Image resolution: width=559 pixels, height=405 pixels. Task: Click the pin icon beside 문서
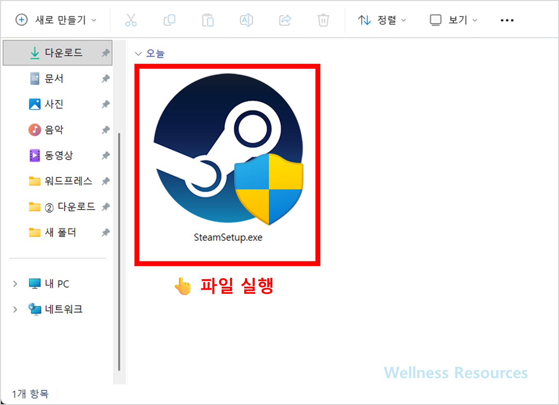point(106,78)
